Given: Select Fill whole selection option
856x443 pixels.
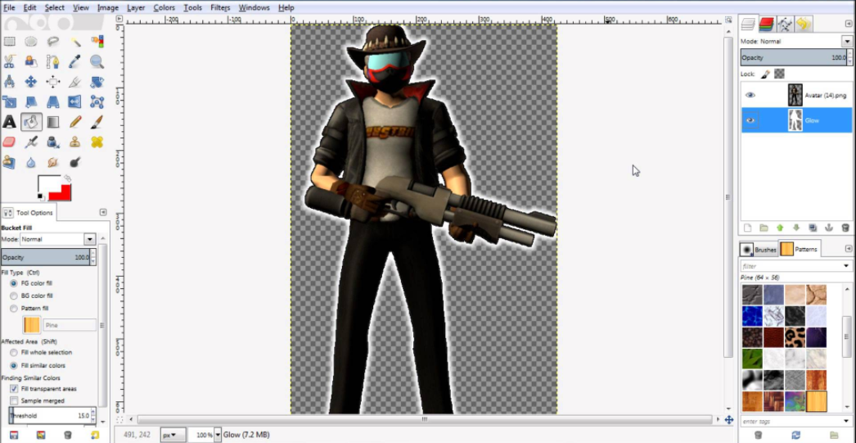Looking at the screenshot, I should click(14, 353).
